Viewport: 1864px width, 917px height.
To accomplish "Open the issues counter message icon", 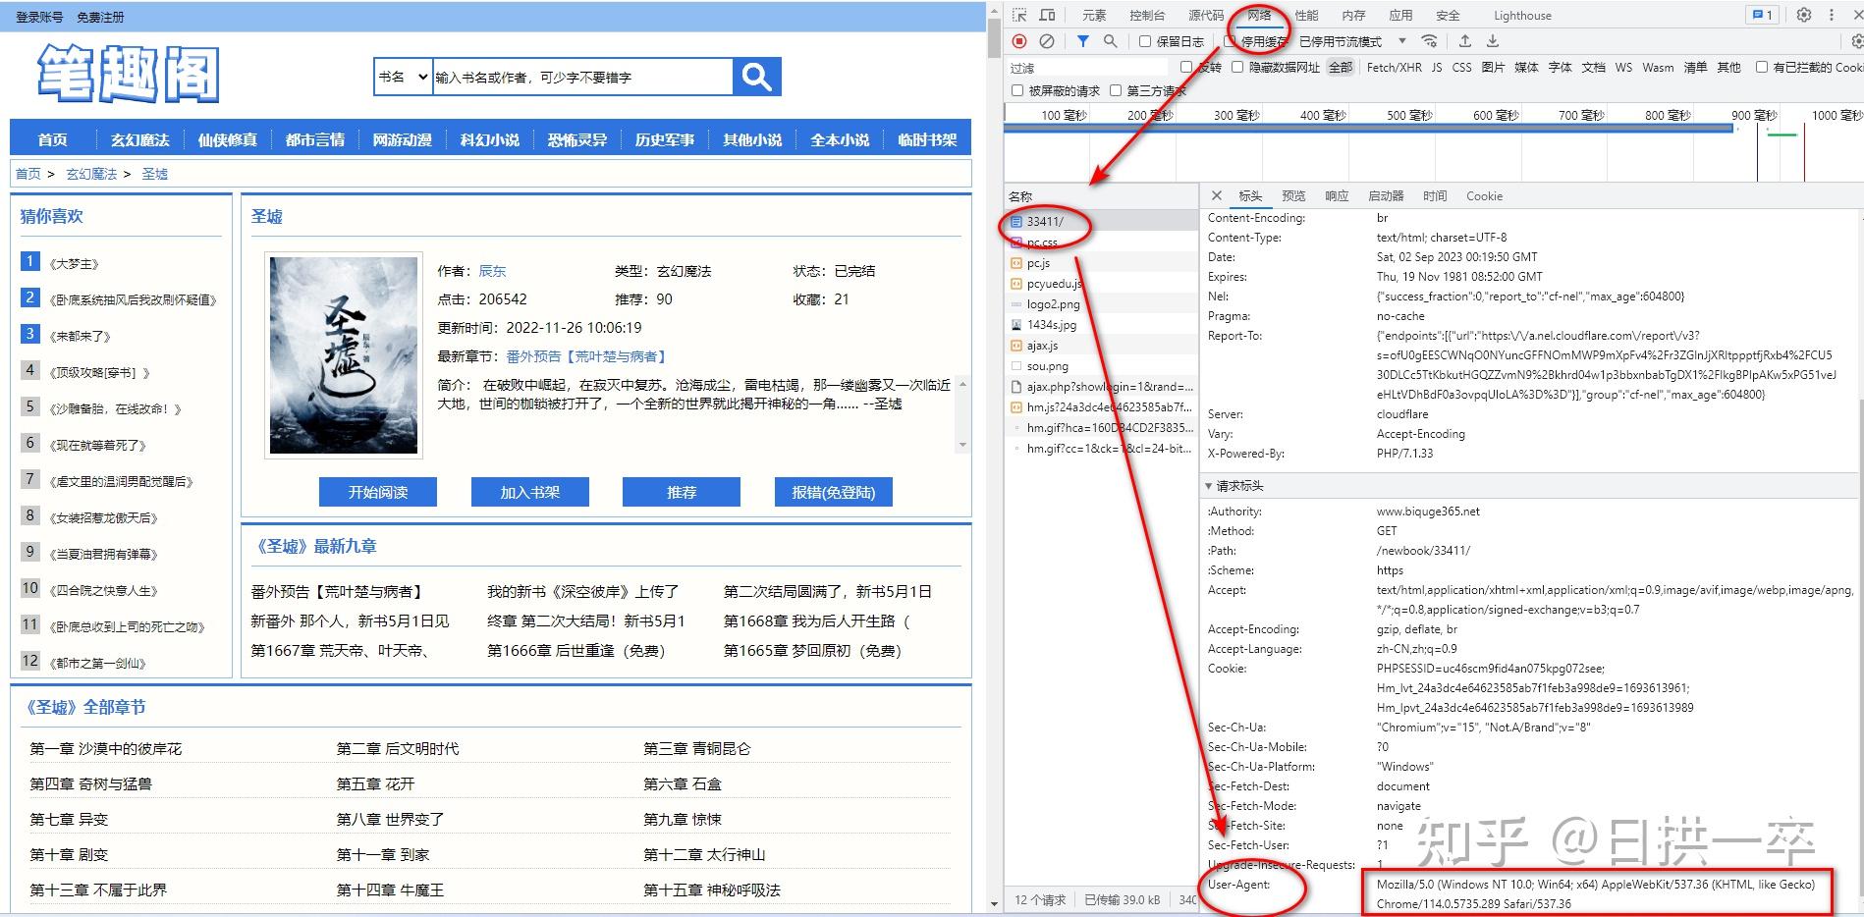I will tap(1763, 15).
